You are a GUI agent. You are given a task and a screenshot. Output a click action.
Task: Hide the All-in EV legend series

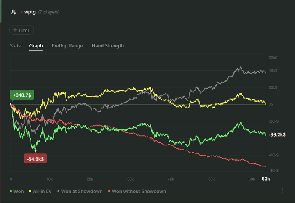tap(41, 191)
